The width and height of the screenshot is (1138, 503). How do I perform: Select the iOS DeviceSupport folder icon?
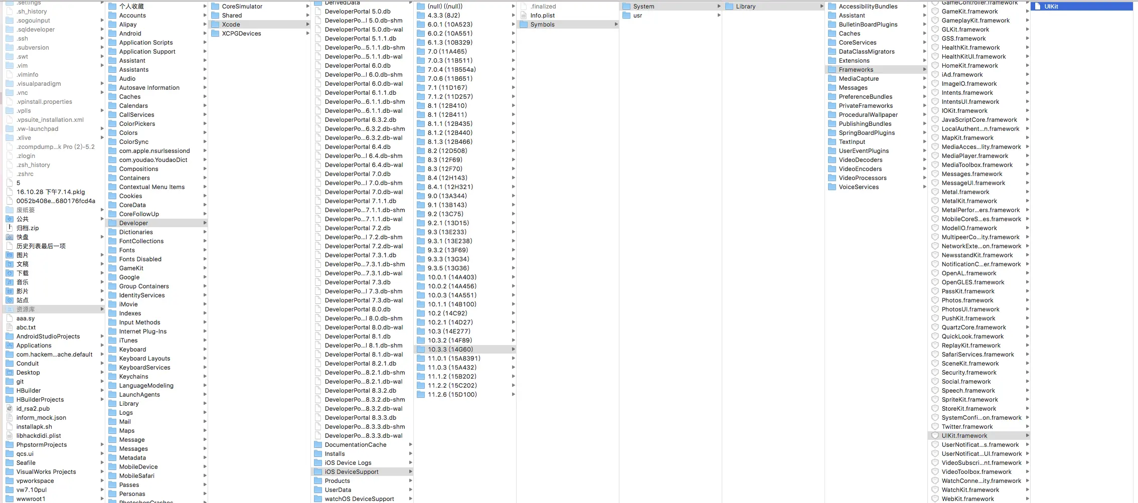tap(318, 472)
